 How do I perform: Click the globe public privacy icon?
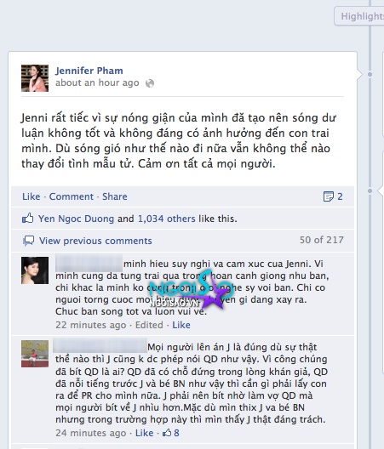150,83
